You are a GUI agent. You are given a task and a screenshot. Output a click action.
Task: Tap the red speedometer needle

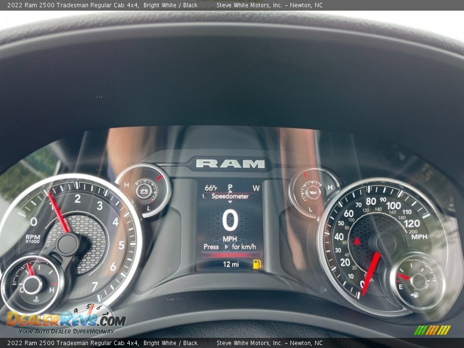371,273
